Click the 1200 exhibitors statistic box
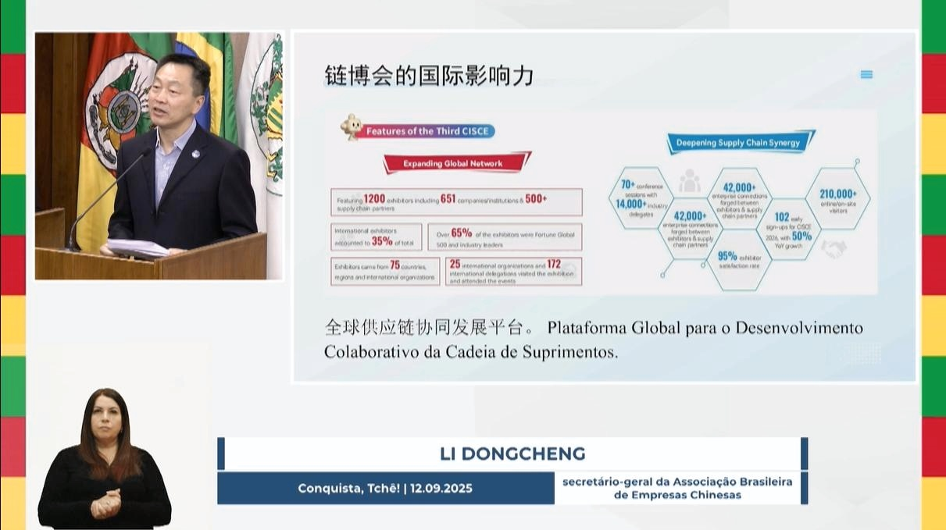This screenshot has width=946, height=530. [x=455, y=202]
